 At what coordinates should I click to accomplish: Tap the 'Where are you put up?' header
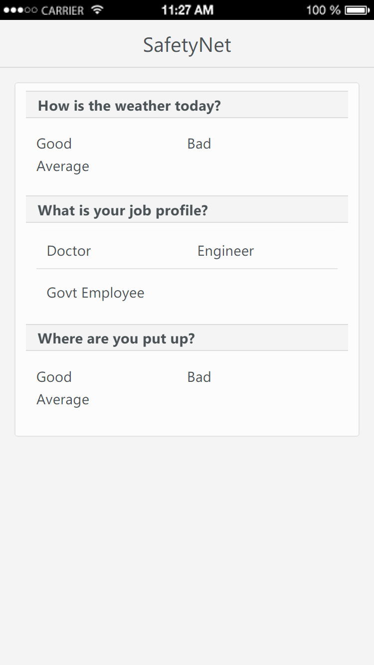tap(116, 339)
